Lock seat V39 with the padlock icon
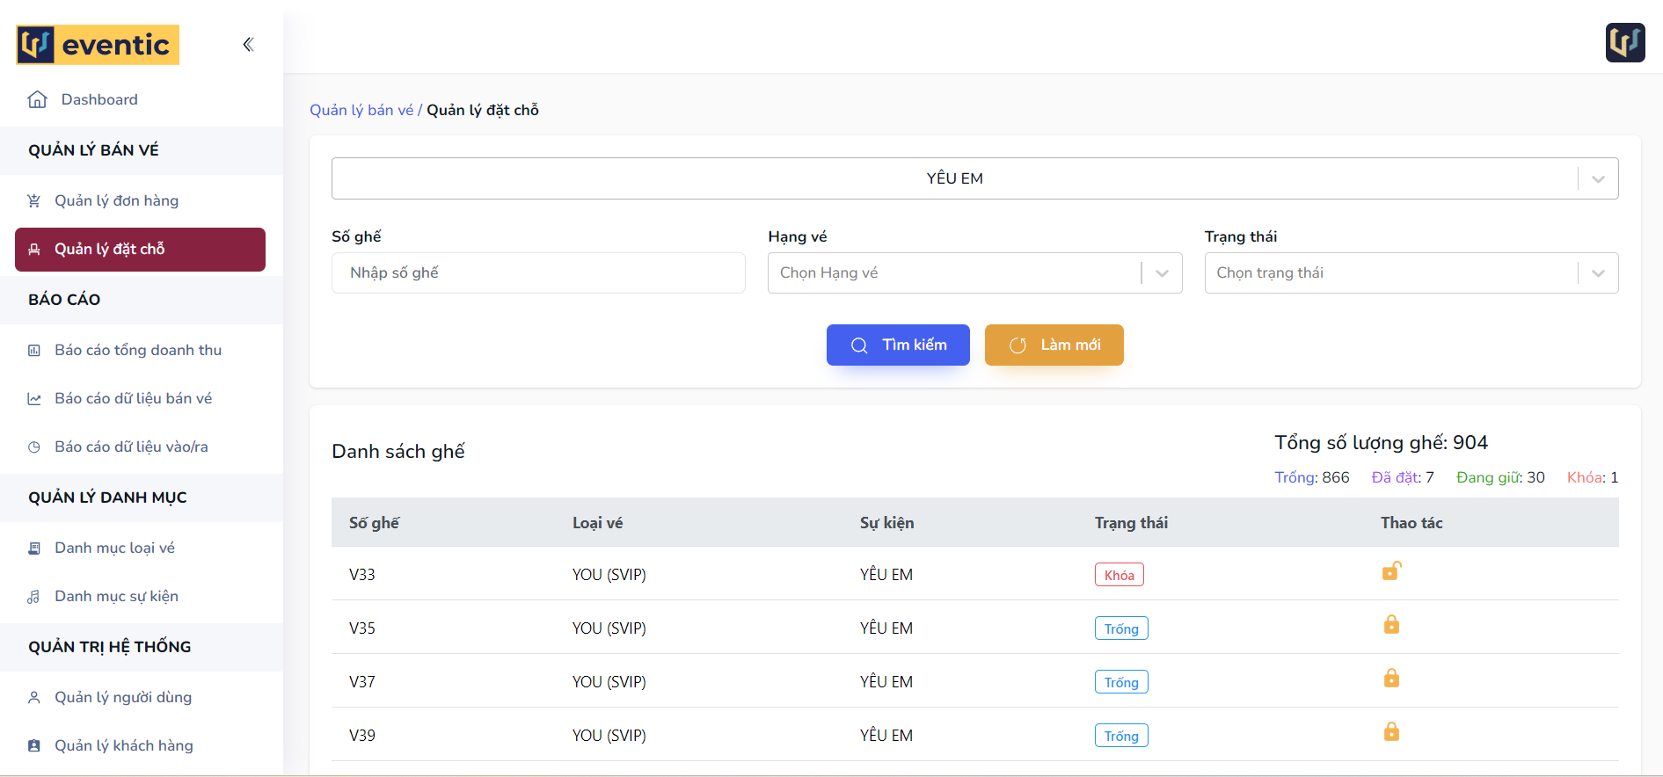The width and height of the screenshot is (1663, 777). pyautogui.click(x=1390, y=733)
